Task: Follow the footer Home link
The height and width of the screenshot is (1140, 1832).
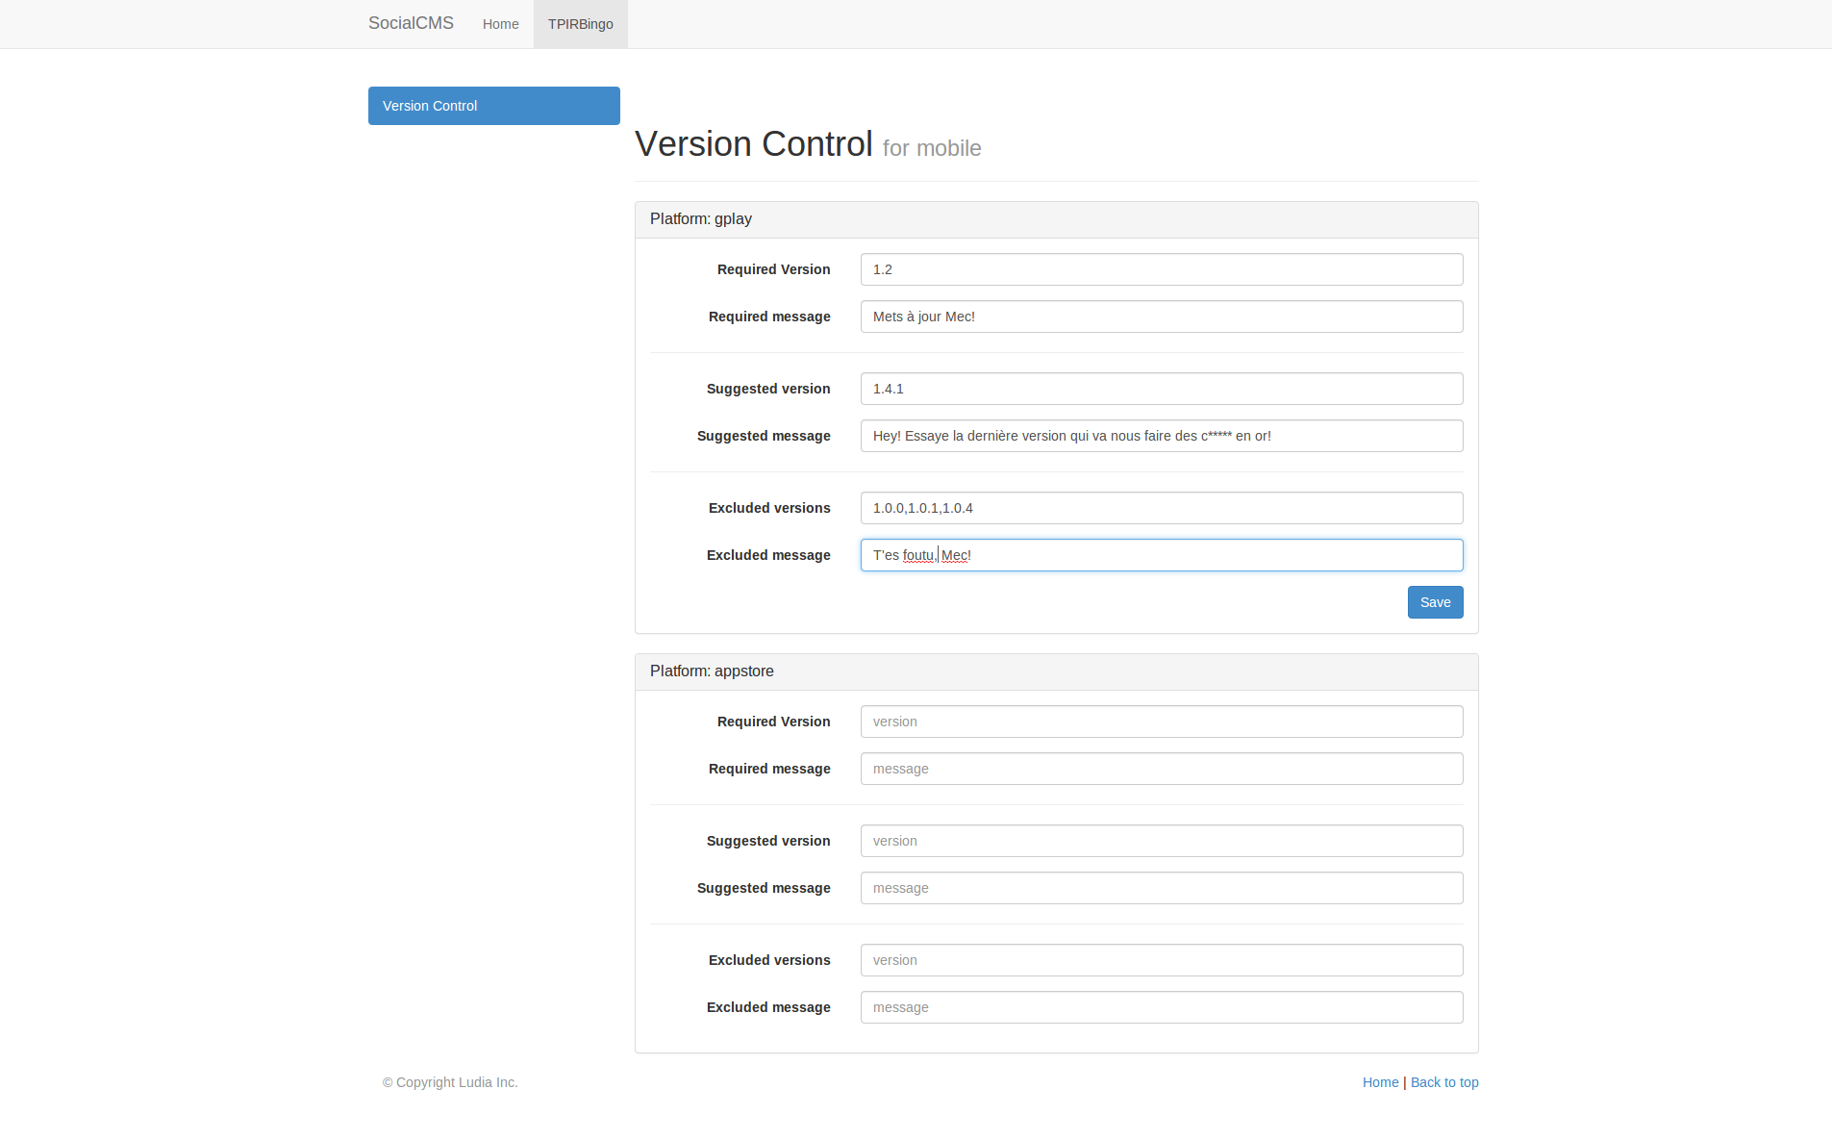Action: (1380, 1082)
